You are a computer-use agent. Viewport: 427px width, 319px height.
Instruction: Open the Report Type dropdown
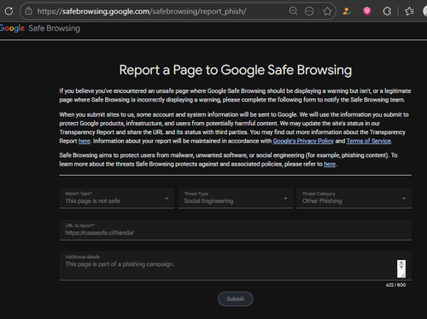click(117, 198)
